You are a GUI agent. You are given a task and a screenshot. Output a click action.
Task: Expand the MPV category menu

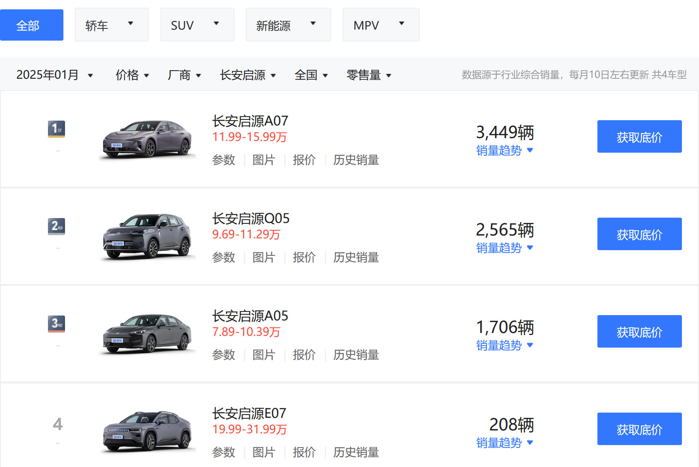click(381, 25)
